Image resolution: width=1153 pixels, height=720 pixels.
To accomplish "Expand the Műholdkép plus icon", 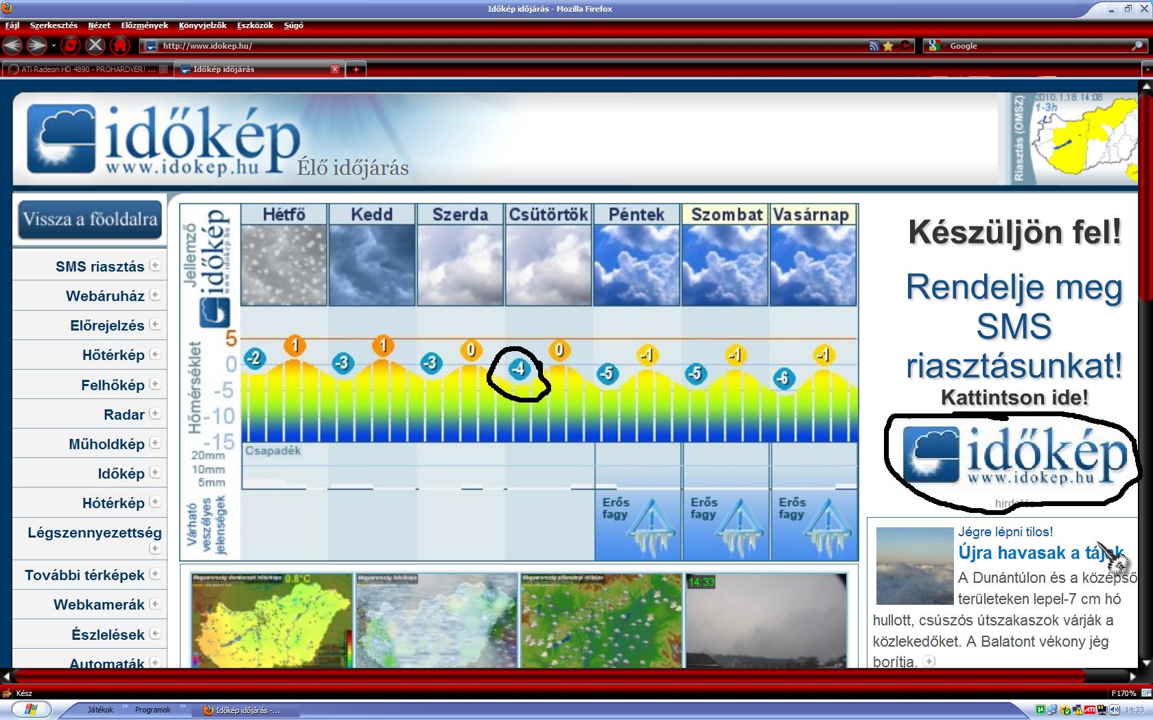I will 155,443.
